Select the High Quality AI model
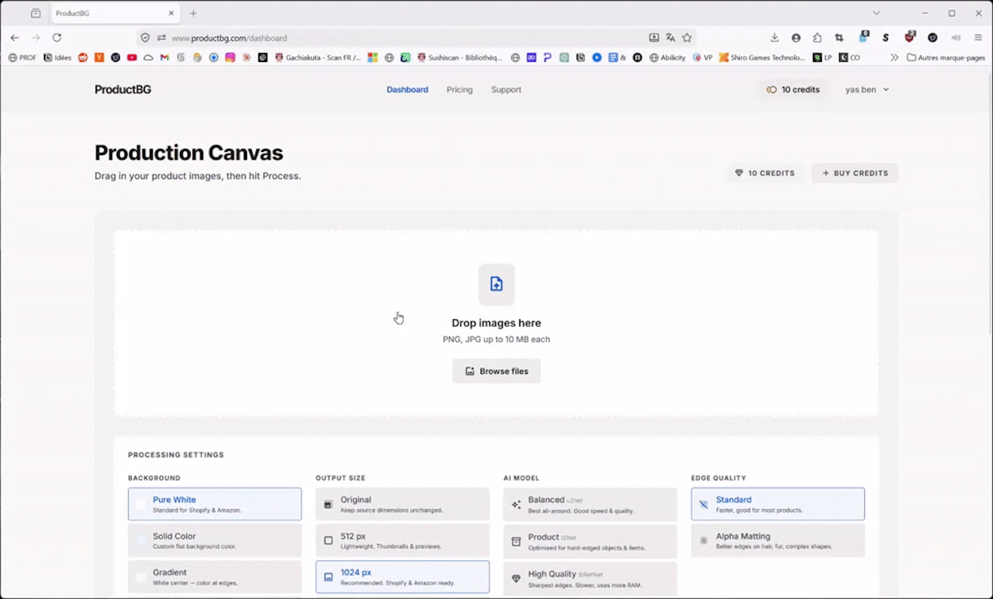This screenshot has height=599, width=993. click(x=590, y=579)
